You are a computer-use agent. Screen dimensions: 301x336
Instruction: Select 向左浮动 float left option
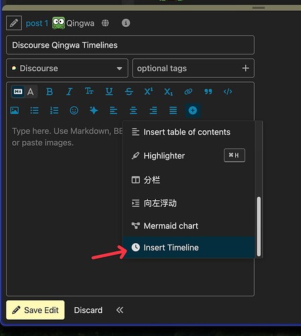click(x=189, y=203)
